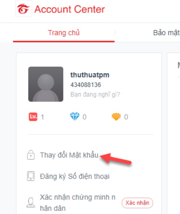Click the orange shell icon

click(x=116, y=117)
